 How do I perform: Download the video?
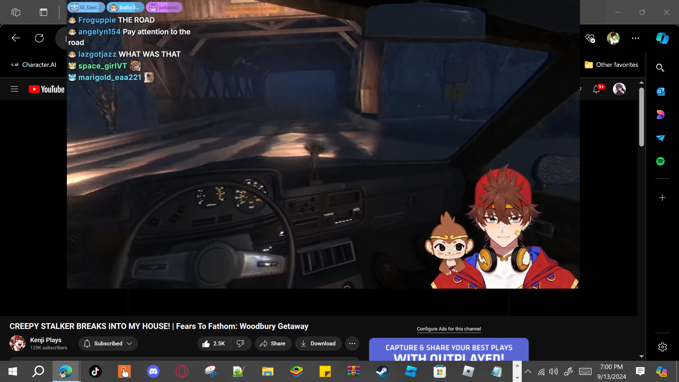pyautogui.click(x=318, y=344)
